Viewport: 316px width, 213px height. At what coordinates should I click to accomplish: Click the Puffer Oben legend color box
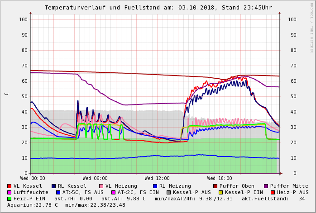(215, 186)
